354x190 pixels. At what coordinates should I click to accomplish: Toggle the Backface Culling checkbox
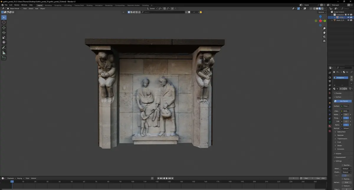coord(342,165)
